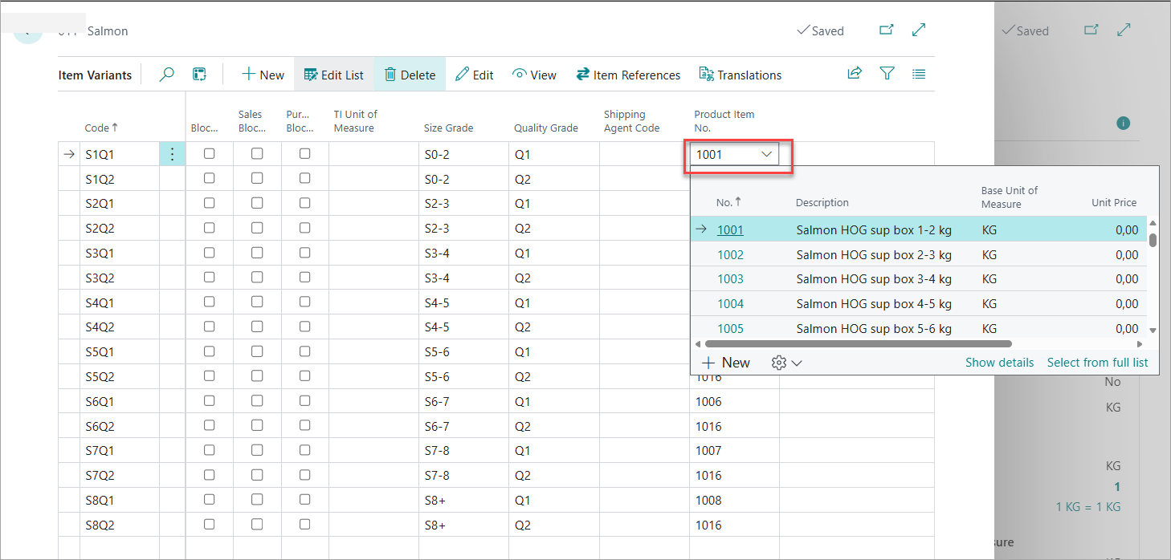Click the Quality Grade column header
The image size is (1171, 560).
(546, 128)
